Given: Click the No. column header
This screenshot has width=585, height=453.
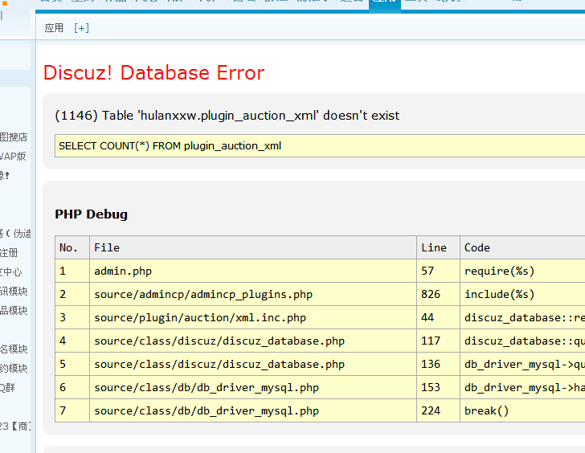Looking at the screenshot, I should click(x=72, y=247).
